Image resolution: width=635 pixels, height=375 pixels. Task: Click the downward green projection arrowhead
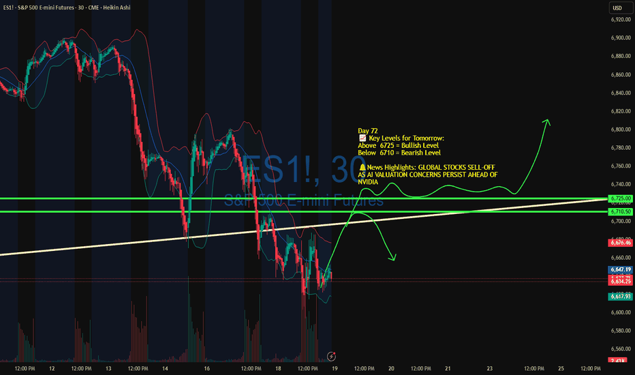[x=393, y=257]
